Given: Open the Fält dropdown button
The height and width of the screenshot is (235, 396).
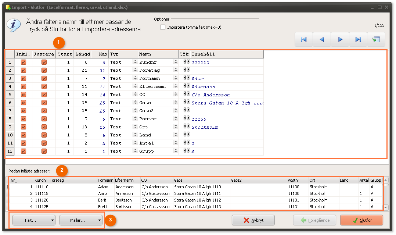Looking at the screenshot, I should pyautogui.click(x=34, y=220).
